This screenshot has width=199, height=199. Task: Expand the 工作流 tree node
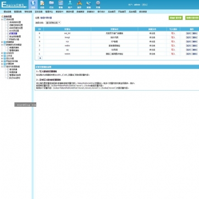[x=2, y=56]
